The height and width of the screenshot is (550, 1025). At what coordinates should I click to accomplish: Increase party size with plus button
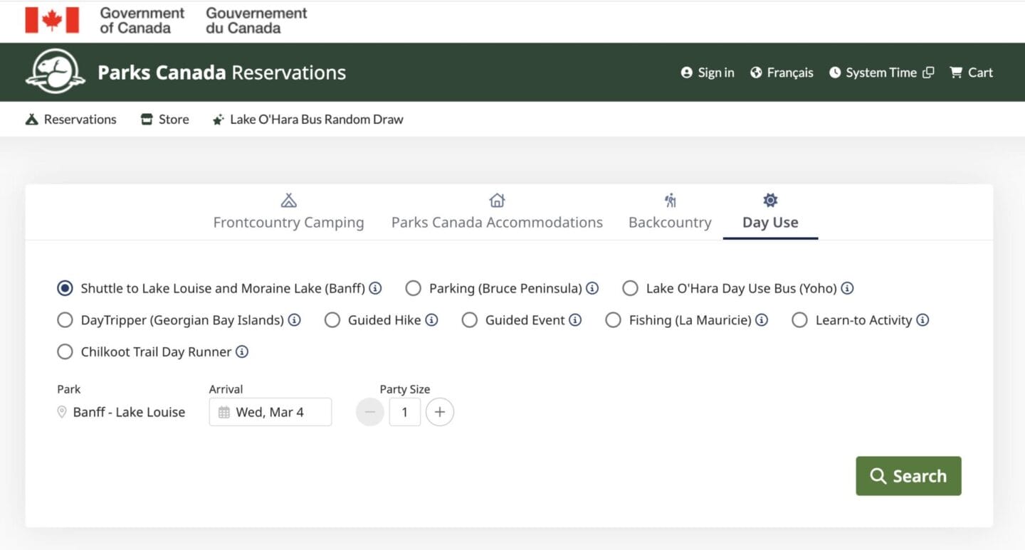point(440,412)
